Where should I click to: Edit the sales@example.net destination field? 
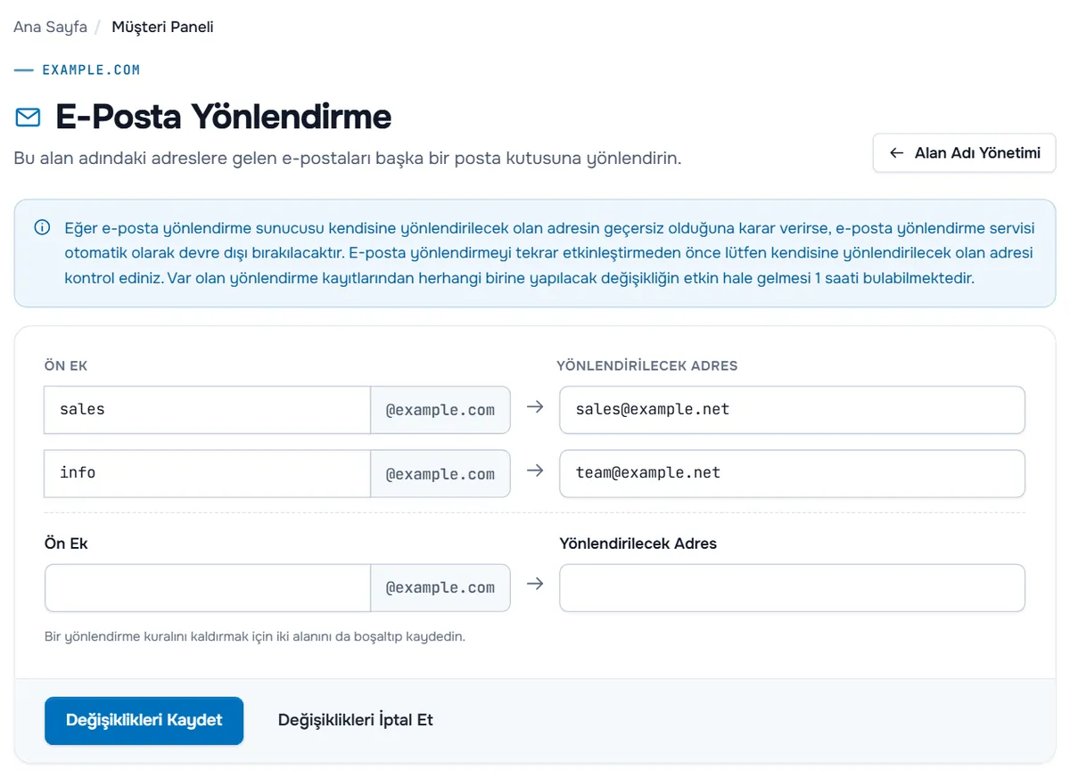792,410
